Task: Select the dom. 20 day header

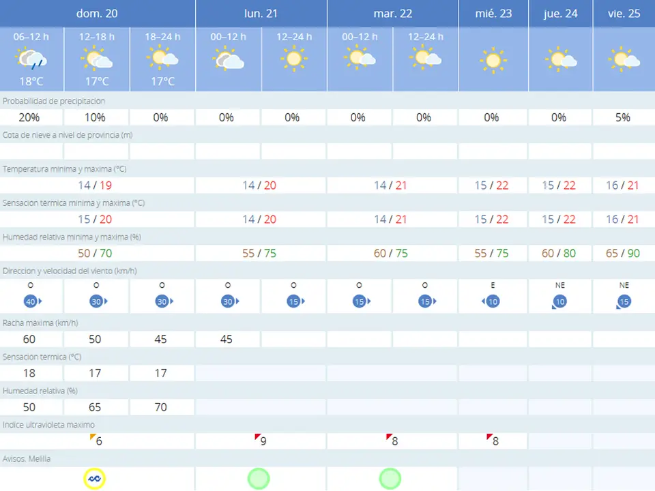Action: [97, 14]
